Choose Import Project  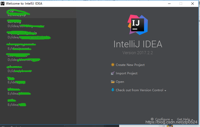[127, 73]
